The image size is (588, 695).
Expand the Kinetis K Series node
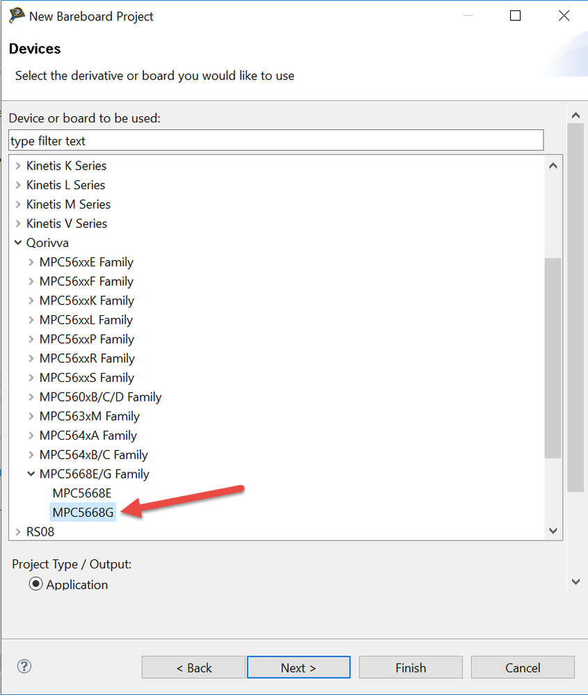(17, 166)
